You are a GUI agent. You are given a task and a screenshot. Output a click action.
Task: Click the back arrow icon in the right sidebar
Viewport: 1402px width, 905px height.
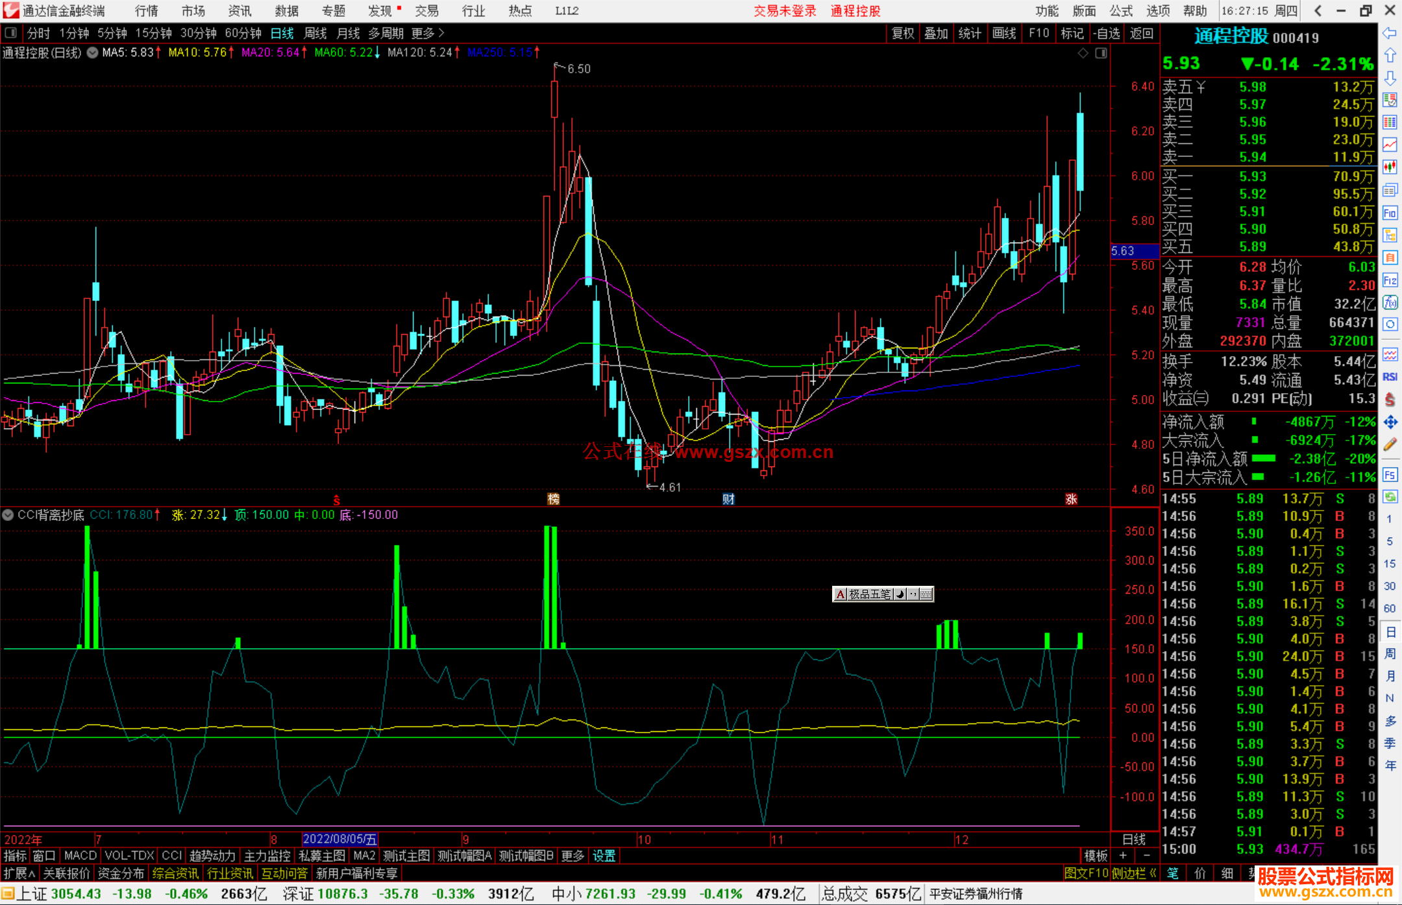coord(1390,32)
